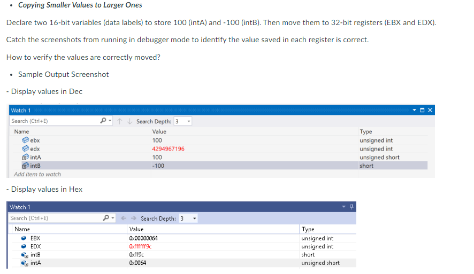Click 'Add item to watch' row
Screen dimensions: 474x274
click(37, 174)
